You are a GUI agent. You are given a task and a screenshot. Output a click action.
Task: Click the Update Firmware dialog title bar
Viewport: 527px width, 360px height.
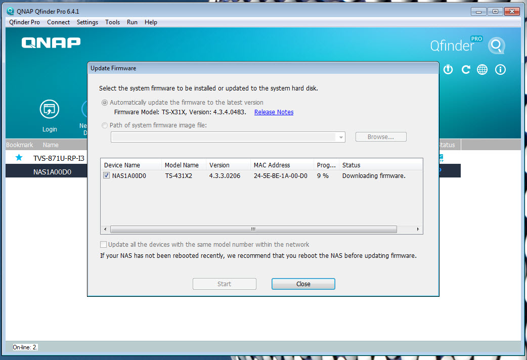coord(263,68)
